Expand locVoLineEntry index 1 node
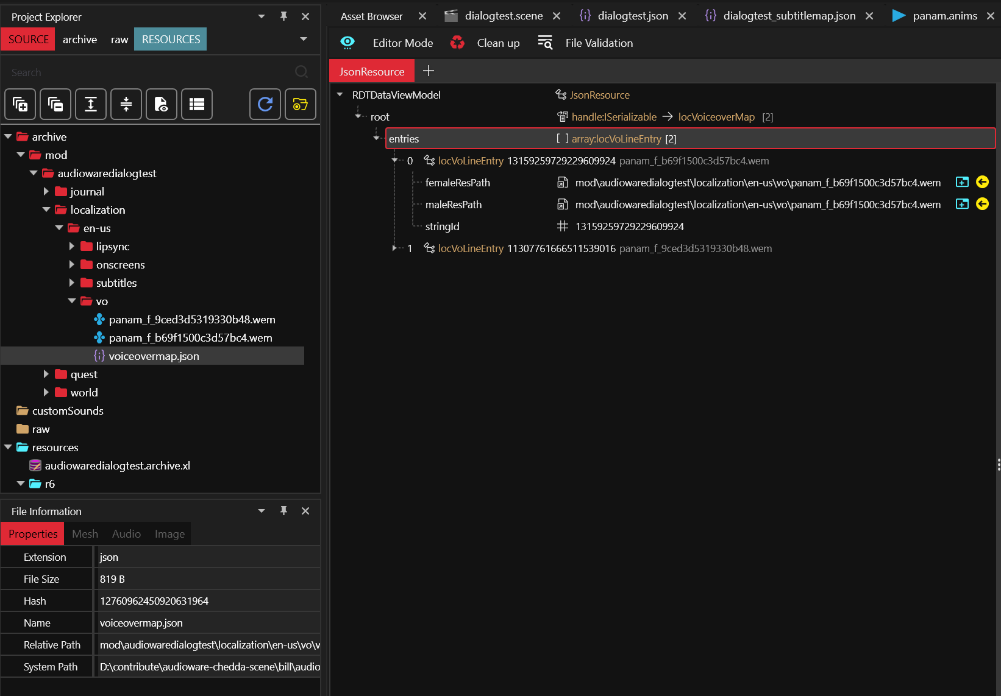This screenshot has height=696, width=1001. (394, 248)
